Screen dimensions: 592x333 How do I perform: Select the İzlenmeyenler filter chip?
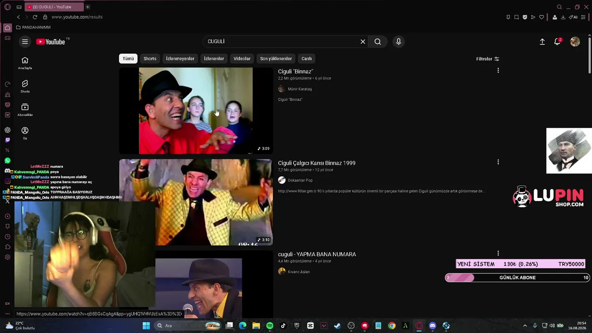pos(180,59)
